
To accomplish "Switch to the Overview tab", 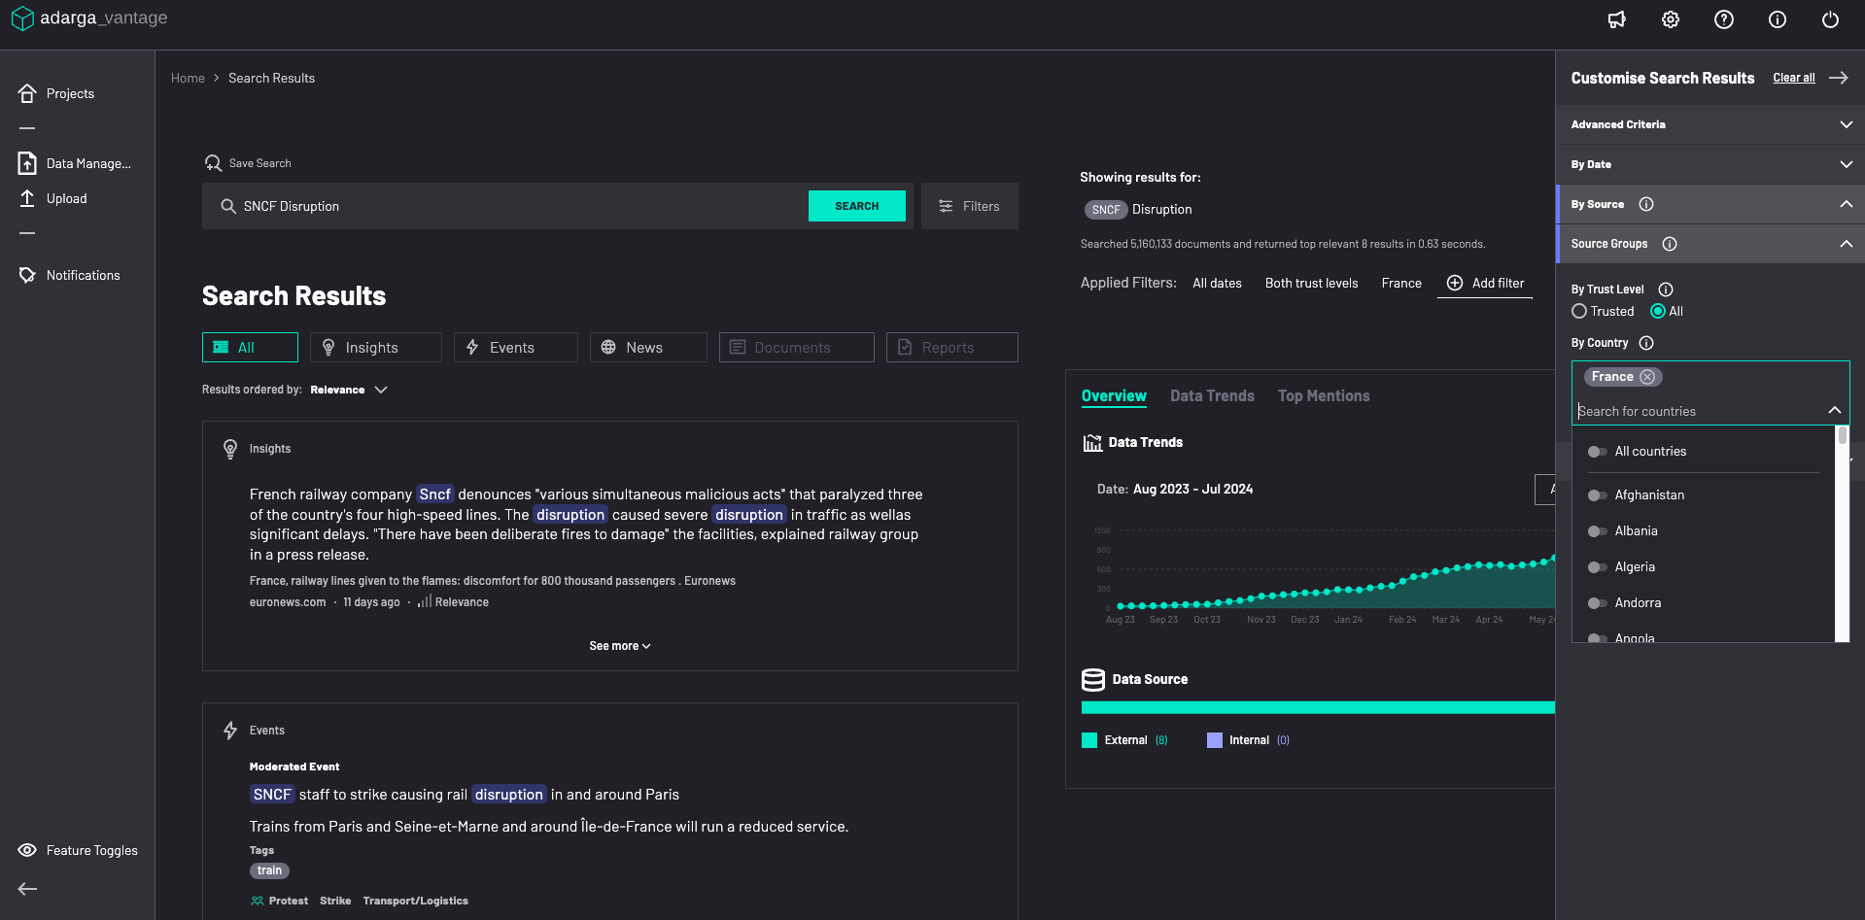I will tap(1114, 396).
